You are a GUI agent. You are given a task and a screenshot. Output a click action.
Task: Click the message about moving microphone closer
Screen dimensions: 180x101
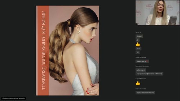pyautogui.click(x=149, y=74)
